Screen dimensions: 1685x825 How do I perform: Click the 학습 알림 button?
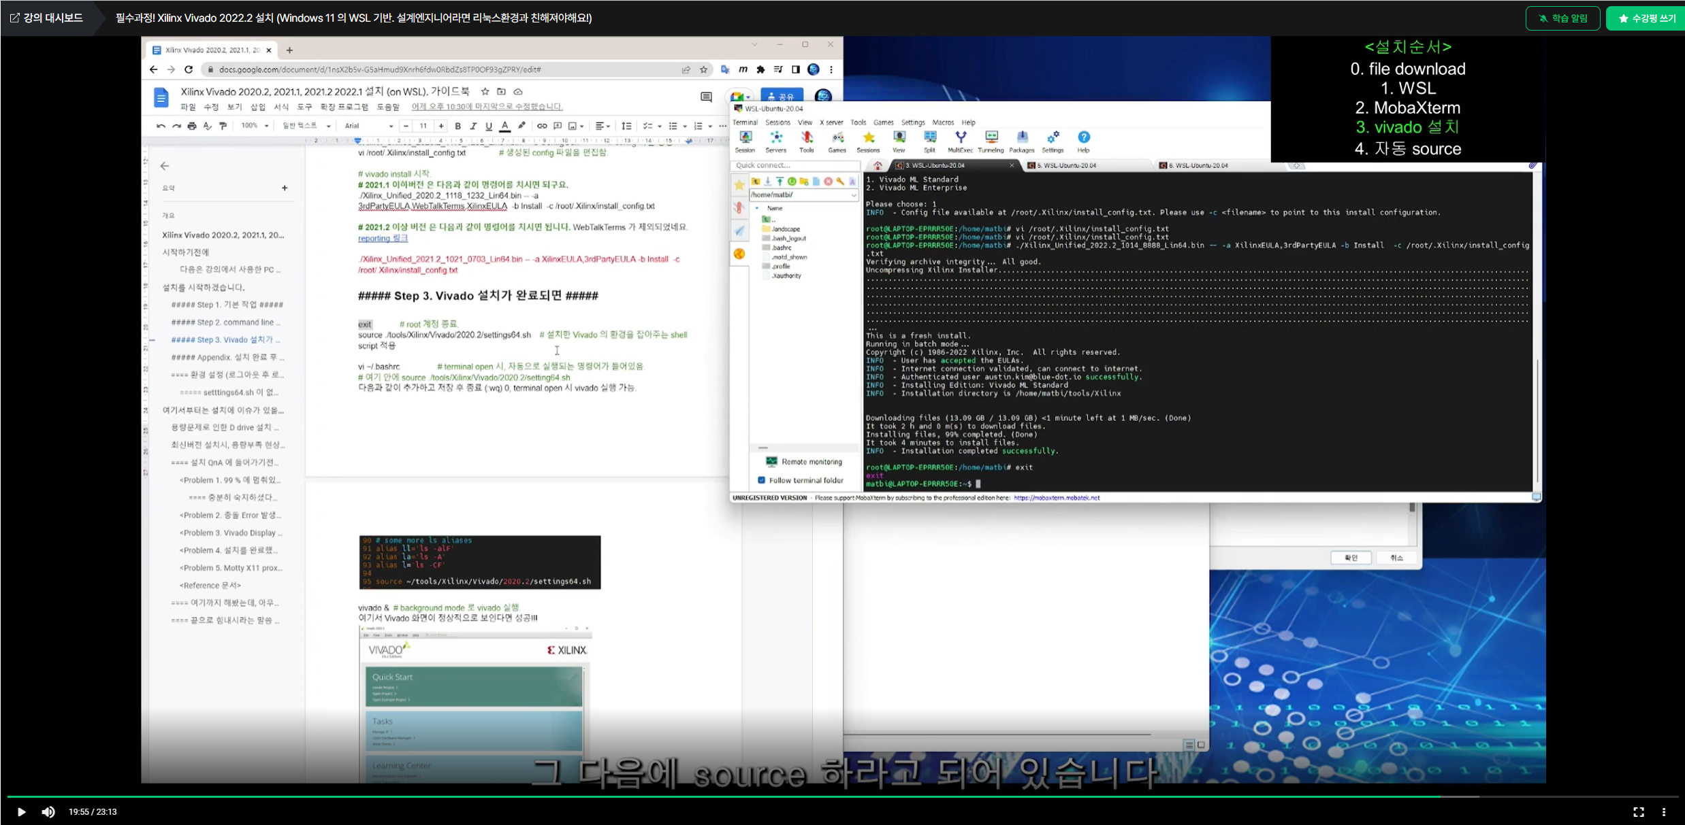(1562, 18)
